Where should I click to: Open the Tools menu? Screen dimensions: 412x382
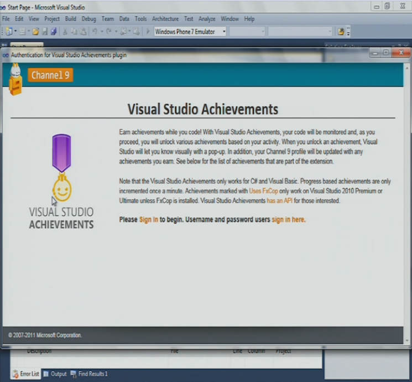click(x=140, y=19)
